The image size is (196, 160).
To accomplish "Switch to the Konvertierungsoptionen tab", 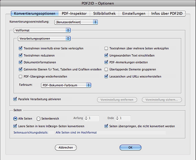I will pos(35,13).
